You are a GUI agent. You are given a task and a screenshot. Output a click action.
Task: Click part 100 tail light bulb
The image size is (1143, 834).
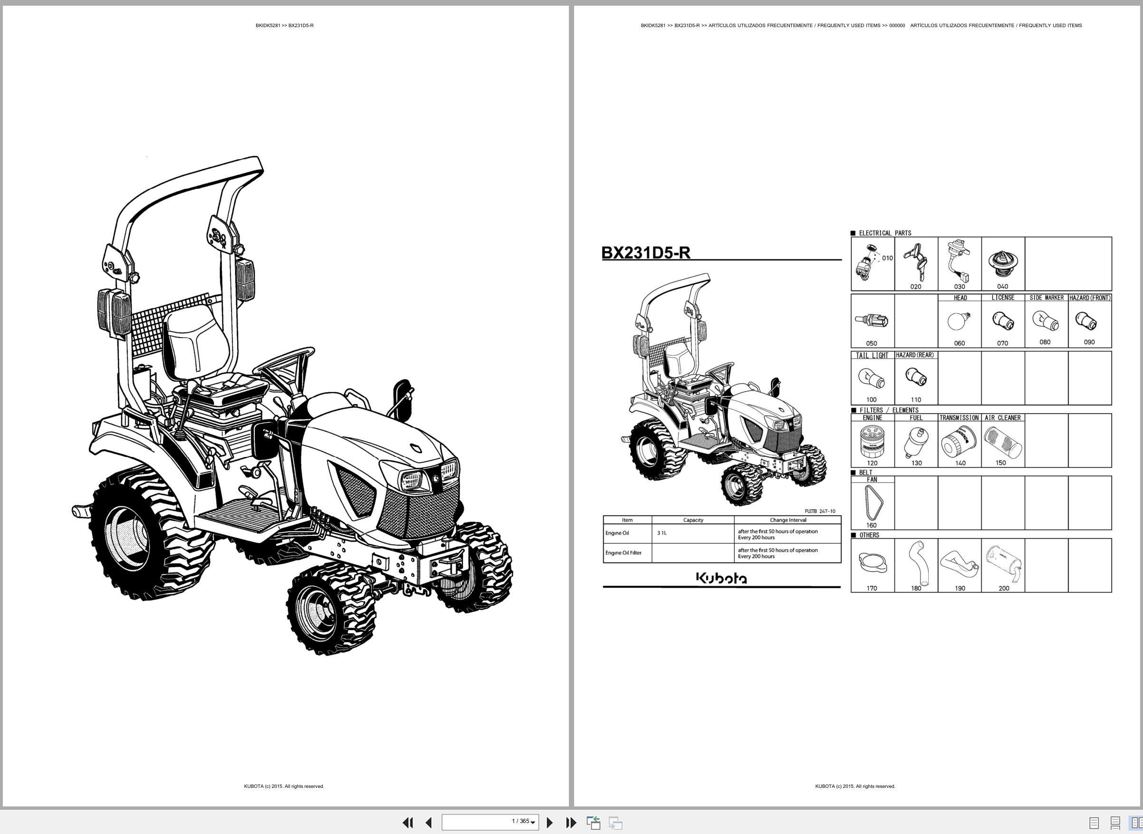pos(872,378)
